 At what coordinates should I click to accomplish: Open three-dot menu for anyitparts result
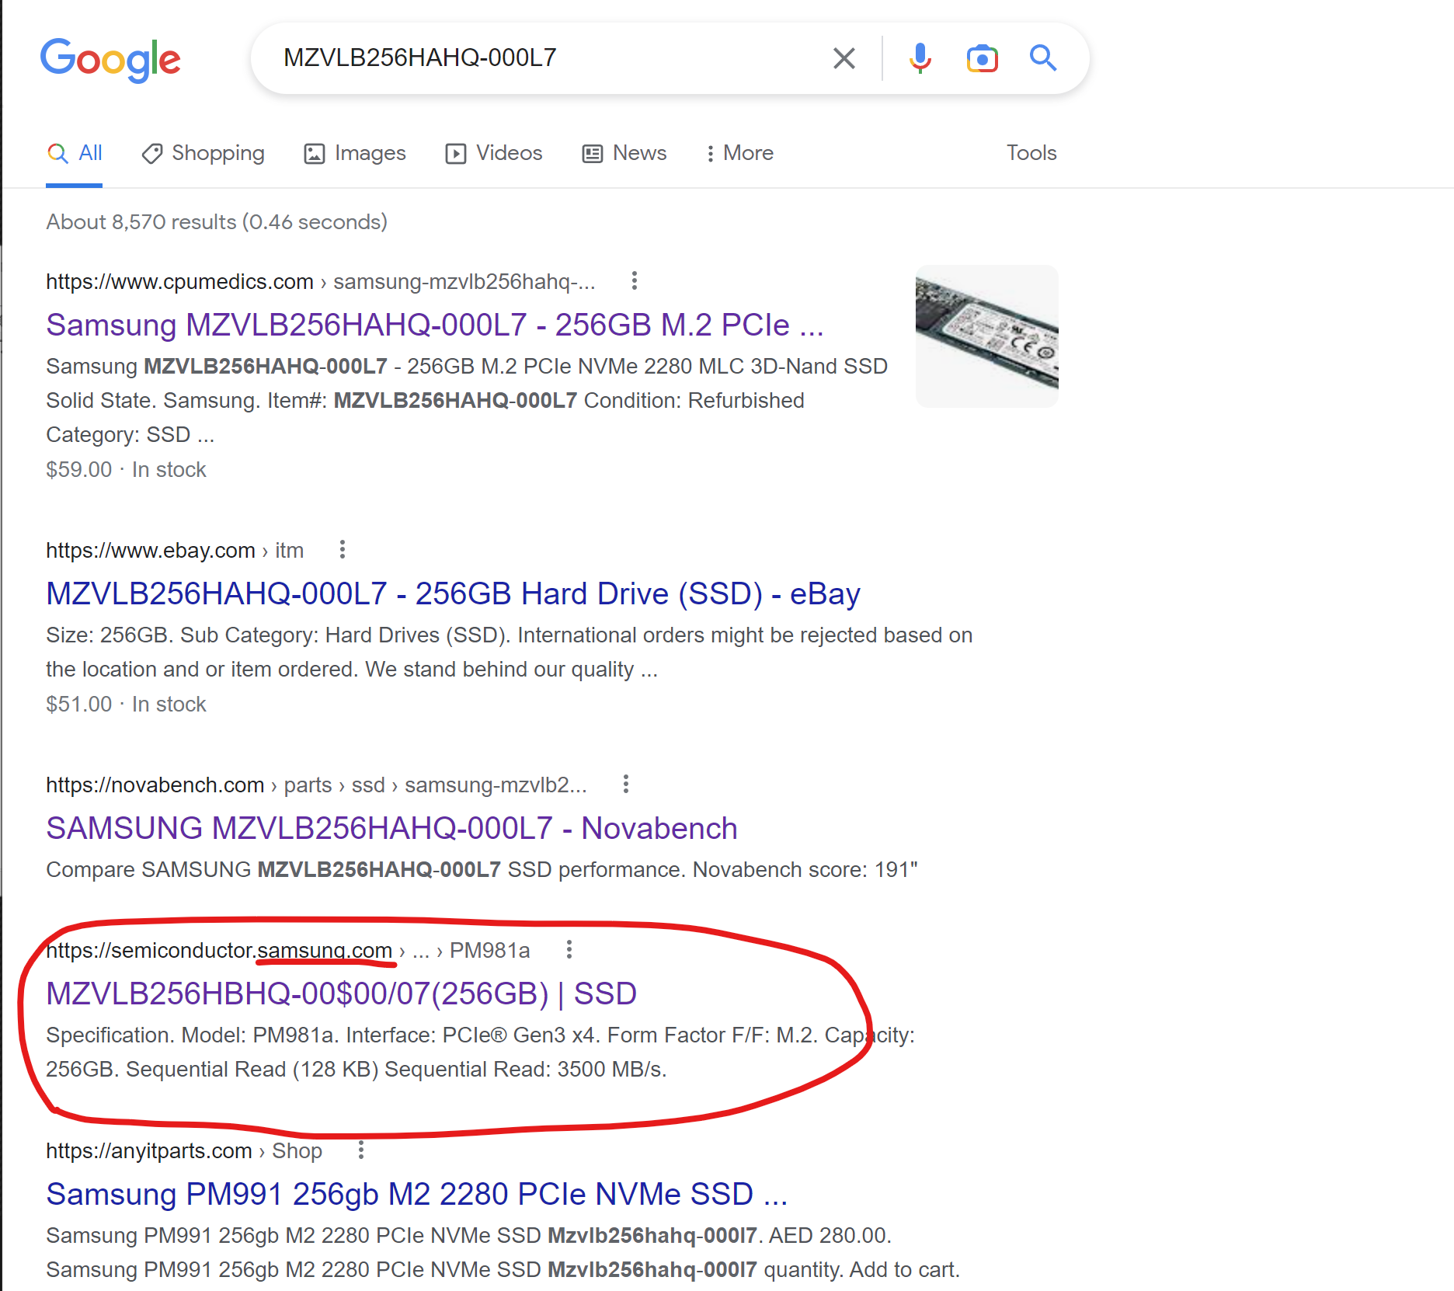tap(361, 1150)
